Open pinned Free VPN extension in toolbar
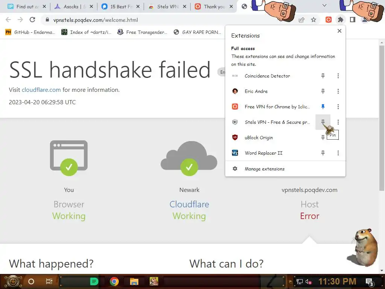Screen dimensions: 385x289 329,20
